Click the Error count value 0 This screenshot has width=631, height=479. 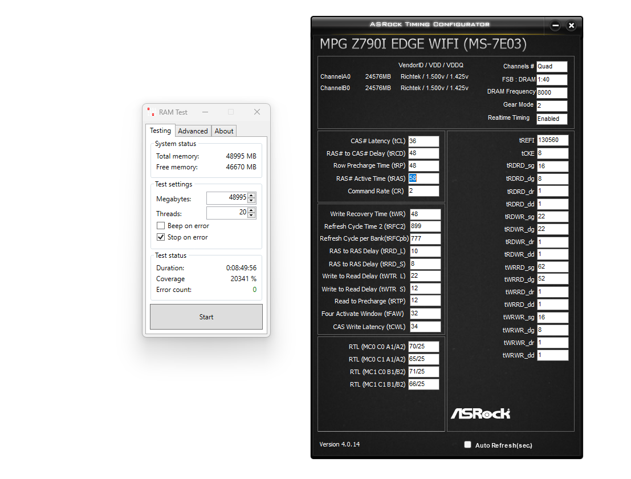tap(254, 290)
